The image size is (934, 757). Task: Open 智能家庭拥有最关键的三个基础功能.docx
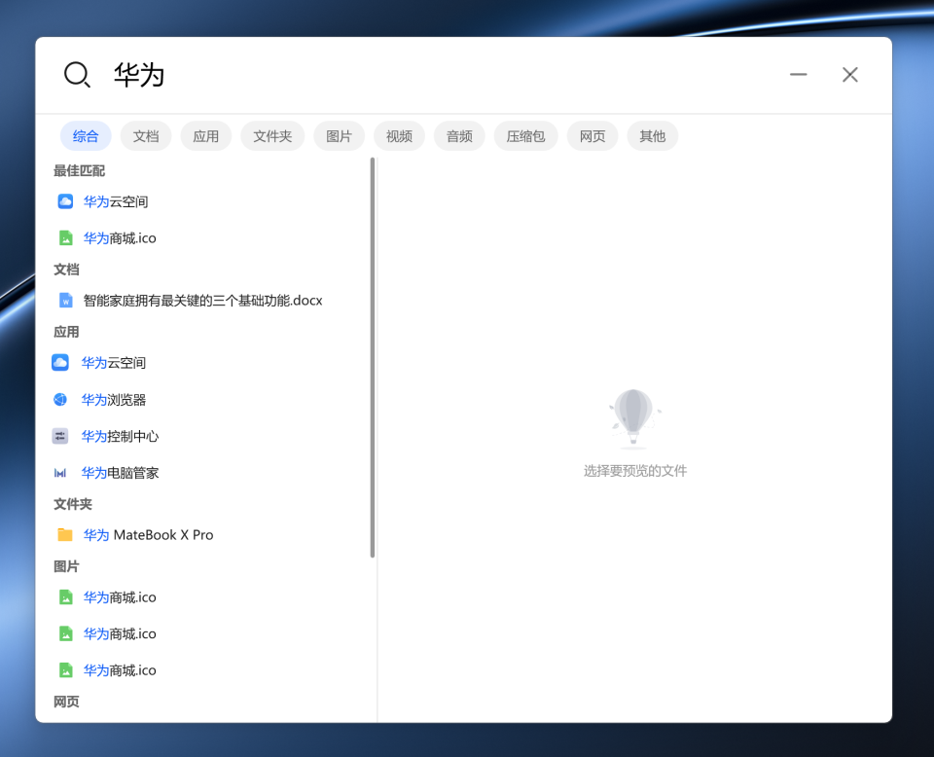tap(203, 301)
